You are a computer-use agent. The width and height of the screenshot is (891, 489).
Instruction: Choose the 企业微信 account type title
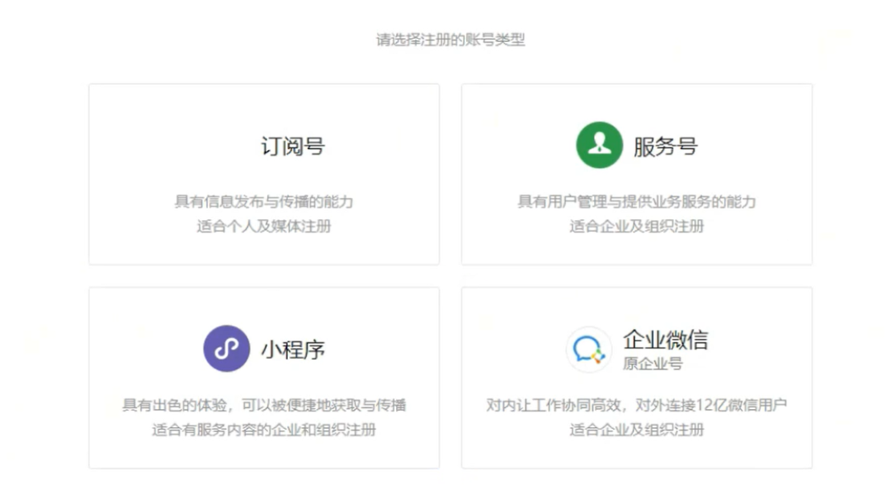coord(666,340)
